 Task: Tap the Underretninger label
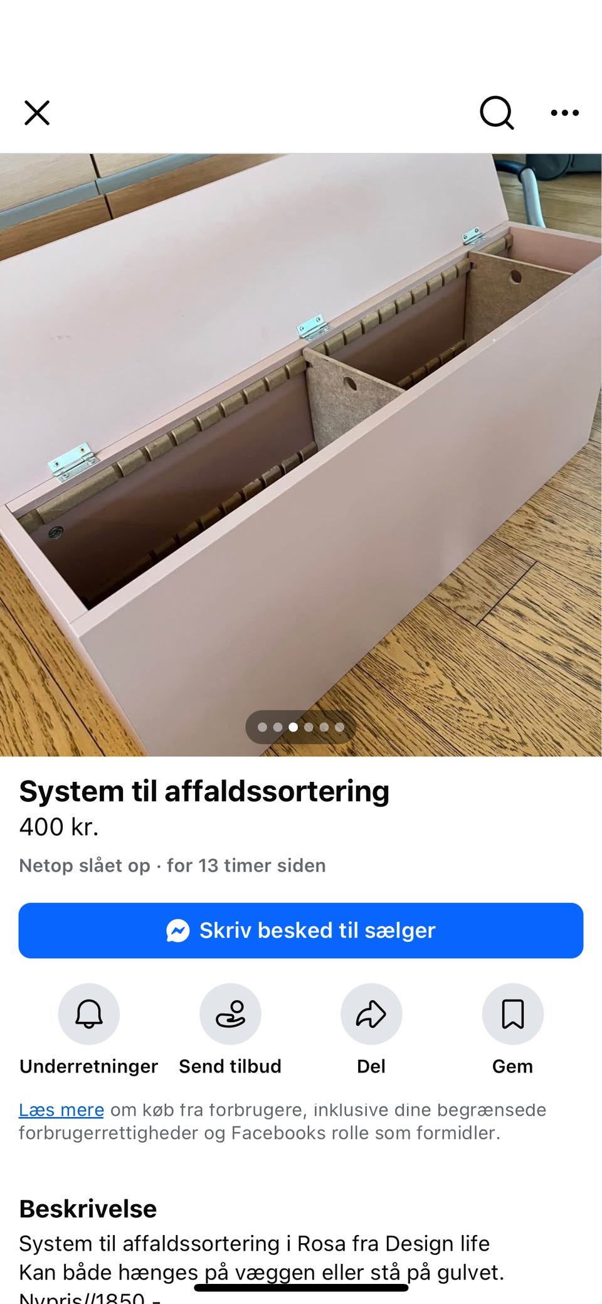point(89,1066)
